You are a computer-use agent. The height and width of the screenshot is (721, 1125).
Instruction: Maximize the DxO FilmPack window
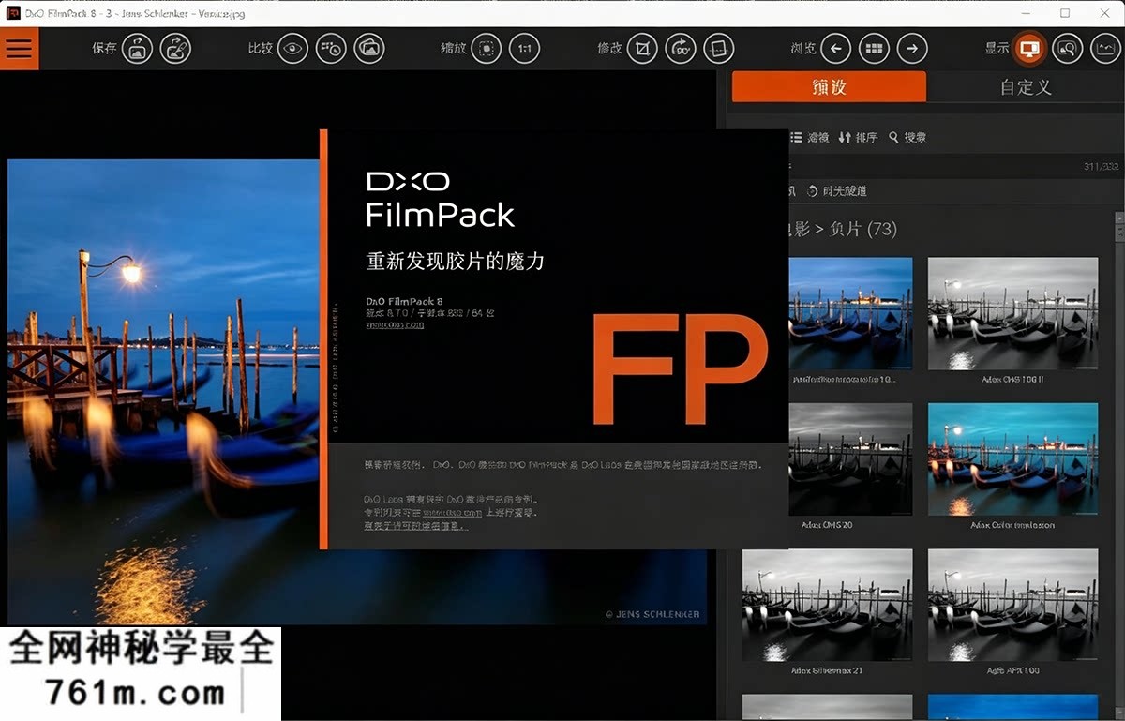(1065, 13)
